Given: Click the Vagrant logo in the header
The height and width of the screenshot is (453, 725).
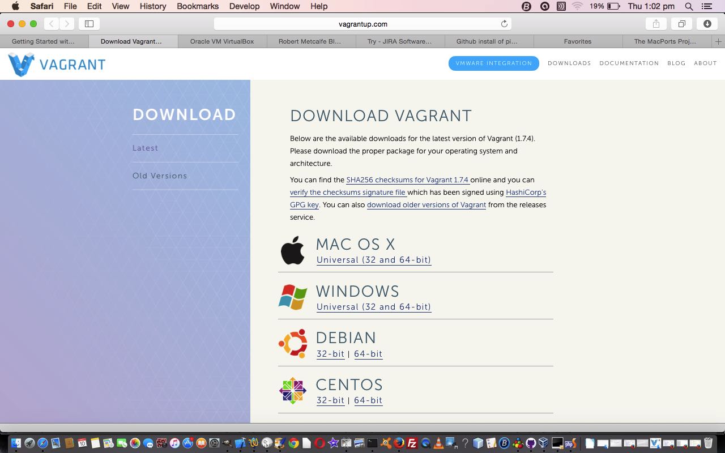Looking at the screenshot, I should [x=57, y=64].
